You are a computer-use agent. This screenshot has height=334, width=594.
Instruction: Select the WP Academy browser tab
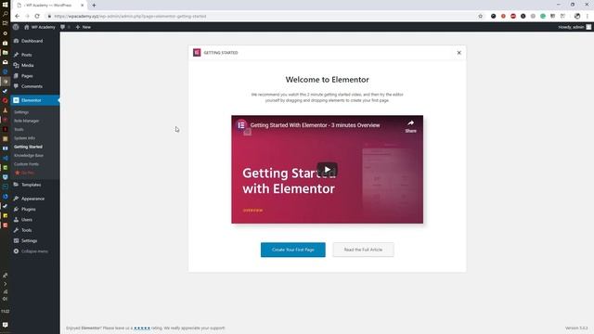coord(50,6)
